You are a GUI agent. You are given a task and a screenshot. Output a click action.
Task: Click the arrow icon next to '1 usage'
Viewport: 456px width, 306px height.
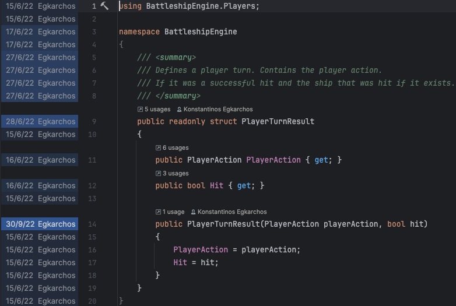pos(158,212)
